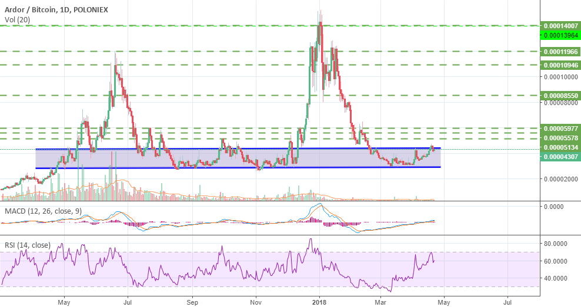This screenshot has height=307, width=581.
Task: Select the Vol (20) indicator label
Action: [x=18, y=19]
